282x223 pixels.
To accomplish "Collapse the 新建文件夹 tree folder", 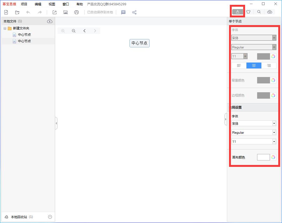I will (5, 28).
